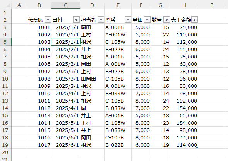Open the 担当者 filter dropdown
This screenshot has width=228, height=161.
point(101,20)
